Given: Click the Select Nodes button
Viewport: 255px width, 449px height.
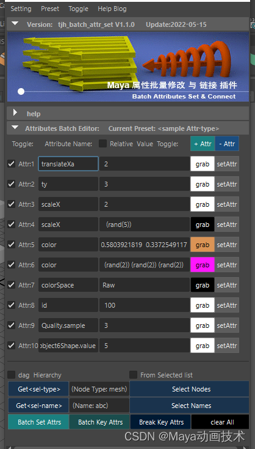Looking at the screenshot, I should pos(190,389).
